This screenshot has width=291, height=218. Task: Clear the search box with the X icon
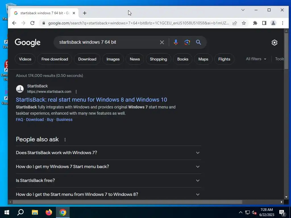162,42
